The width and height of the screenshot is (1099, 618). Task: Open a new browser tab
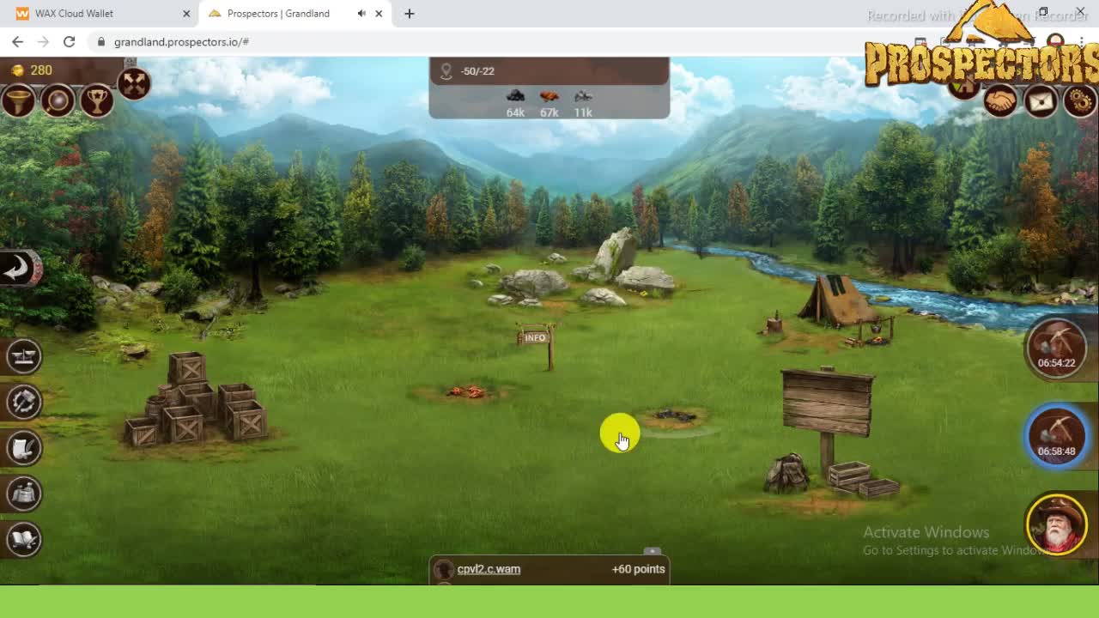(410, 14)
